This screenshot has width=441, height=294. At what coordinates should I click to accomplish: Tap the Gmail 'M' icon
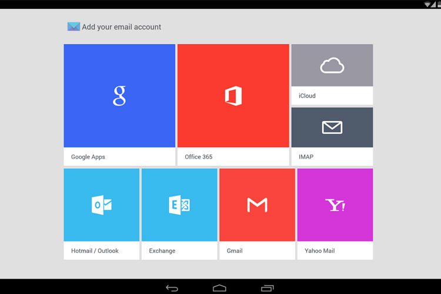(258, 205)
